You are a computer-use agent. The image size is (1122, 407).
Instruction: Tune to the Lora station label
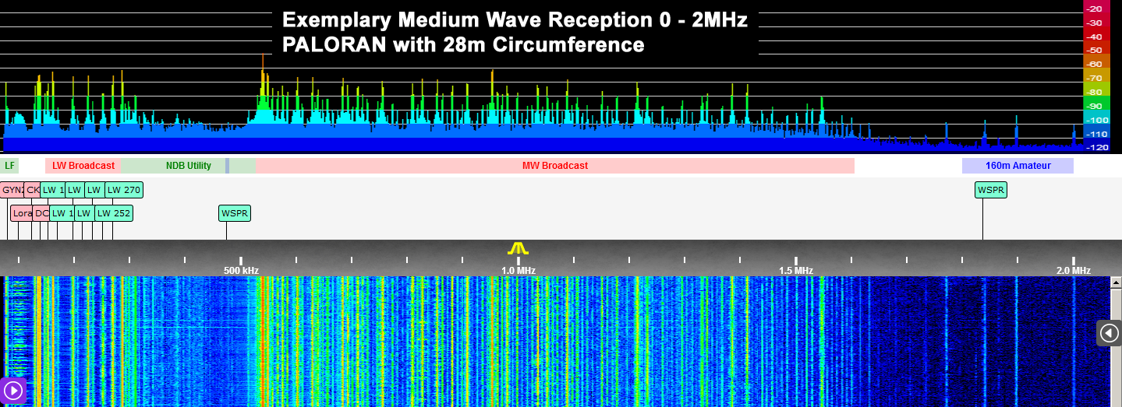(21, 213)
